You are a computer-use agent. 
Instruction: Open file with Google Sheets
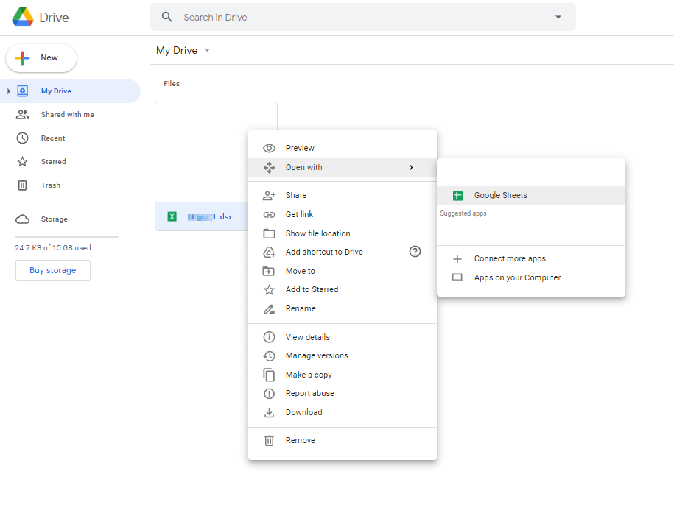pos(531,196)
